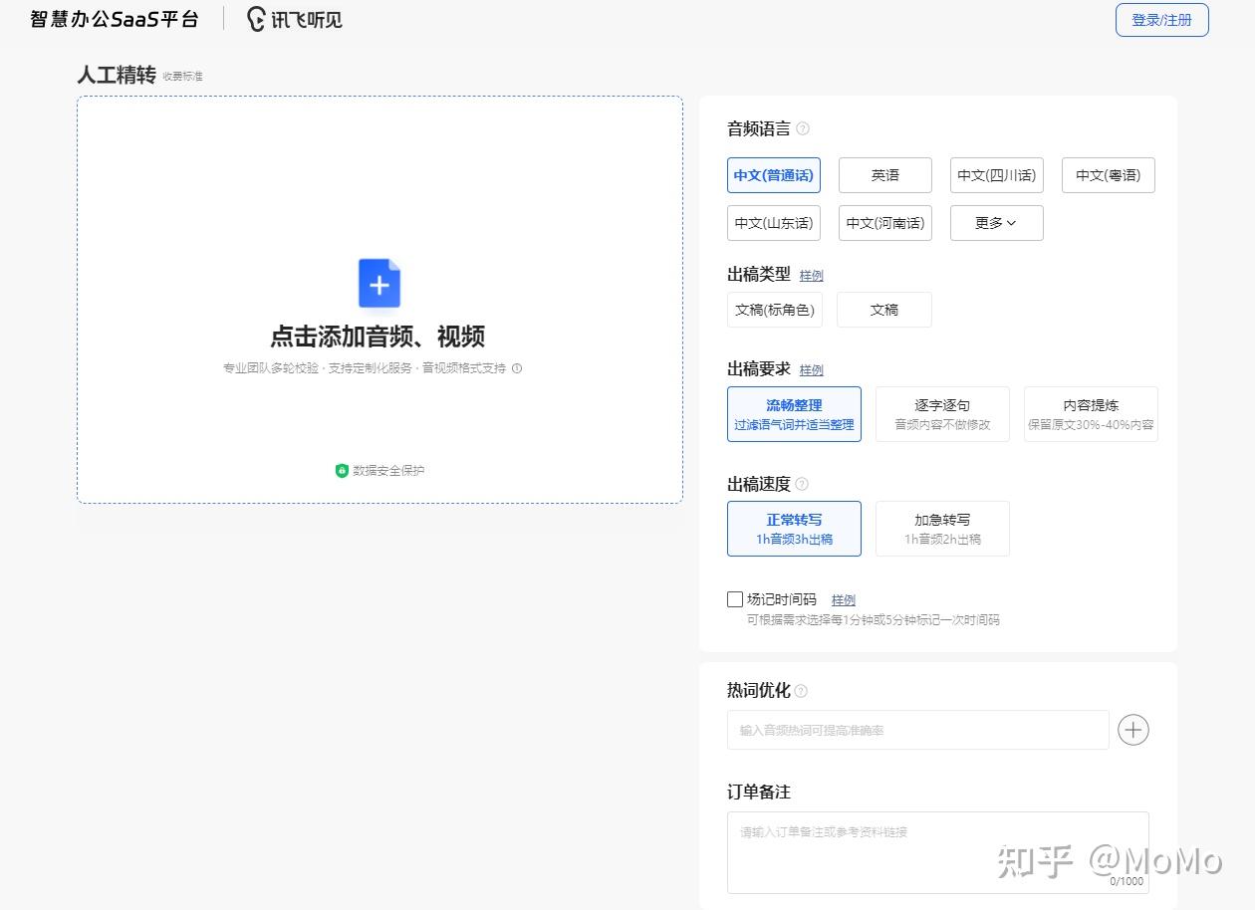Screen dimensions: 1255x910
Task: Select 中文(粤语) language option
Action: pos(1109,175)
